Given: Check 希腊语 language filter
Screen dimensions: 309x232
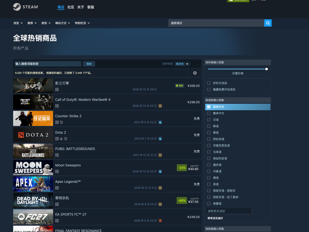Looking at the screenshot, I should coord(209,203).
